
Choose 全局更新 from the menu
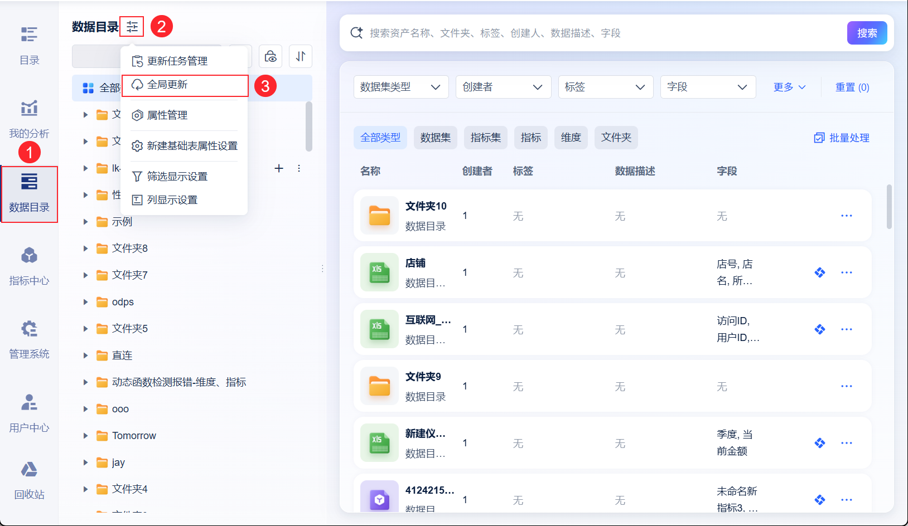(x=185, y=85)
